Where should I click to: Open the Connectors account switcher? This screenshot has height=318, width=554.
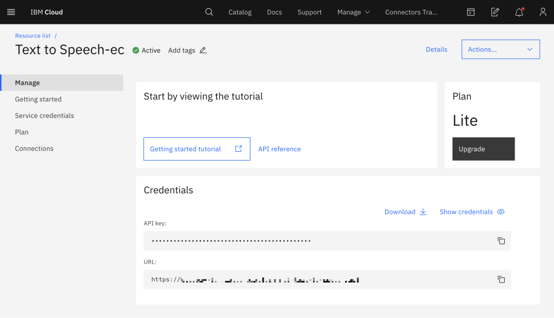(x=411, y=12)
